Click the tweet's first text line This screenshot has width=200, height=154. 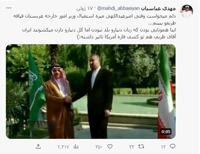tap(94, 16)
